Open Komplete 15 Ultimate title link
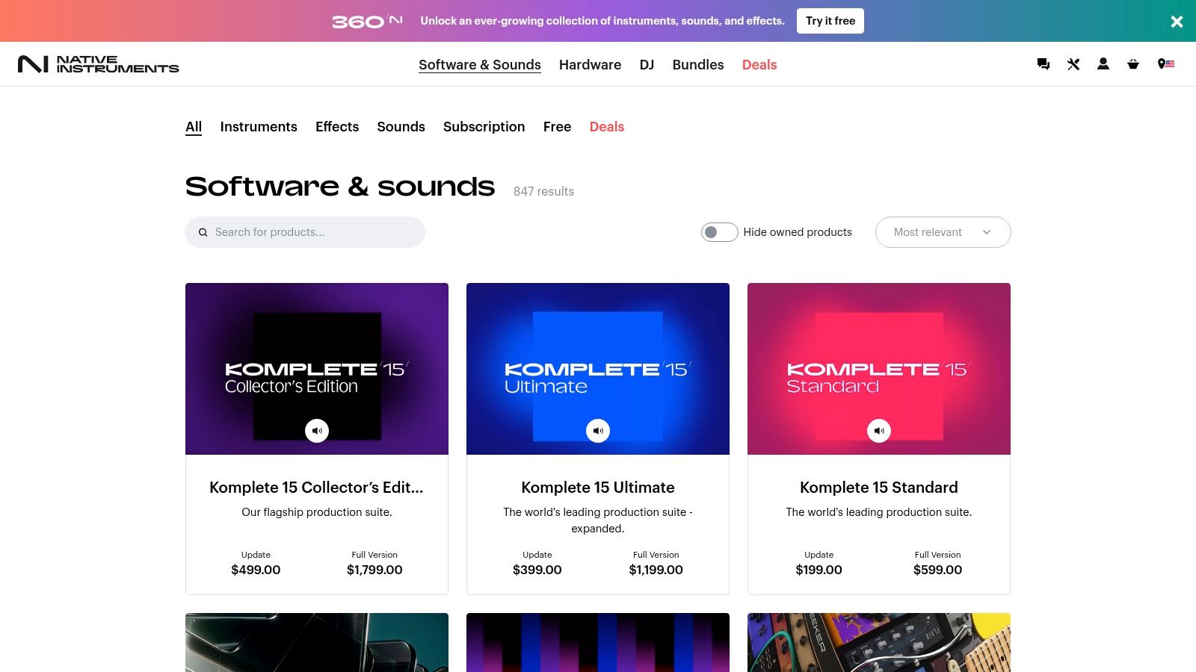The image size is (1196, 672). click(x=598, y=488)
